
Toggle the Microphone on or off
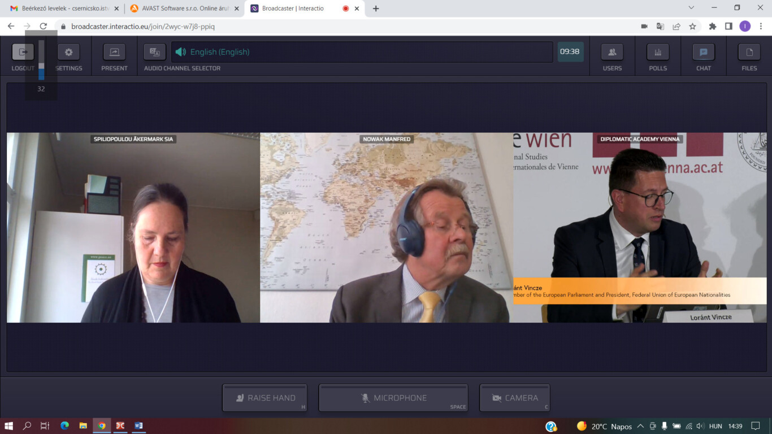[x=393, y=398]
